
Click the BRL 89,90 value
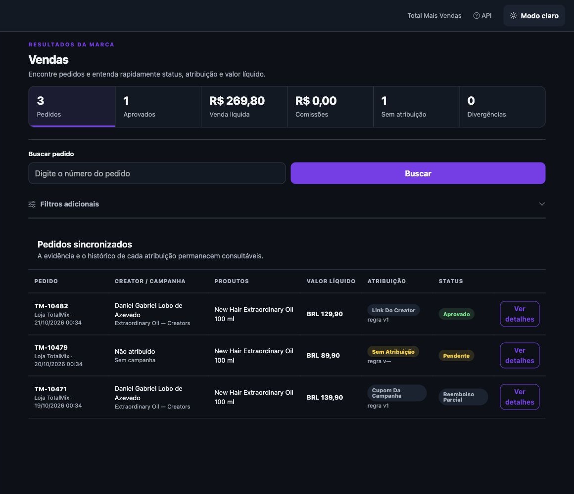click(x=323, y=355)
